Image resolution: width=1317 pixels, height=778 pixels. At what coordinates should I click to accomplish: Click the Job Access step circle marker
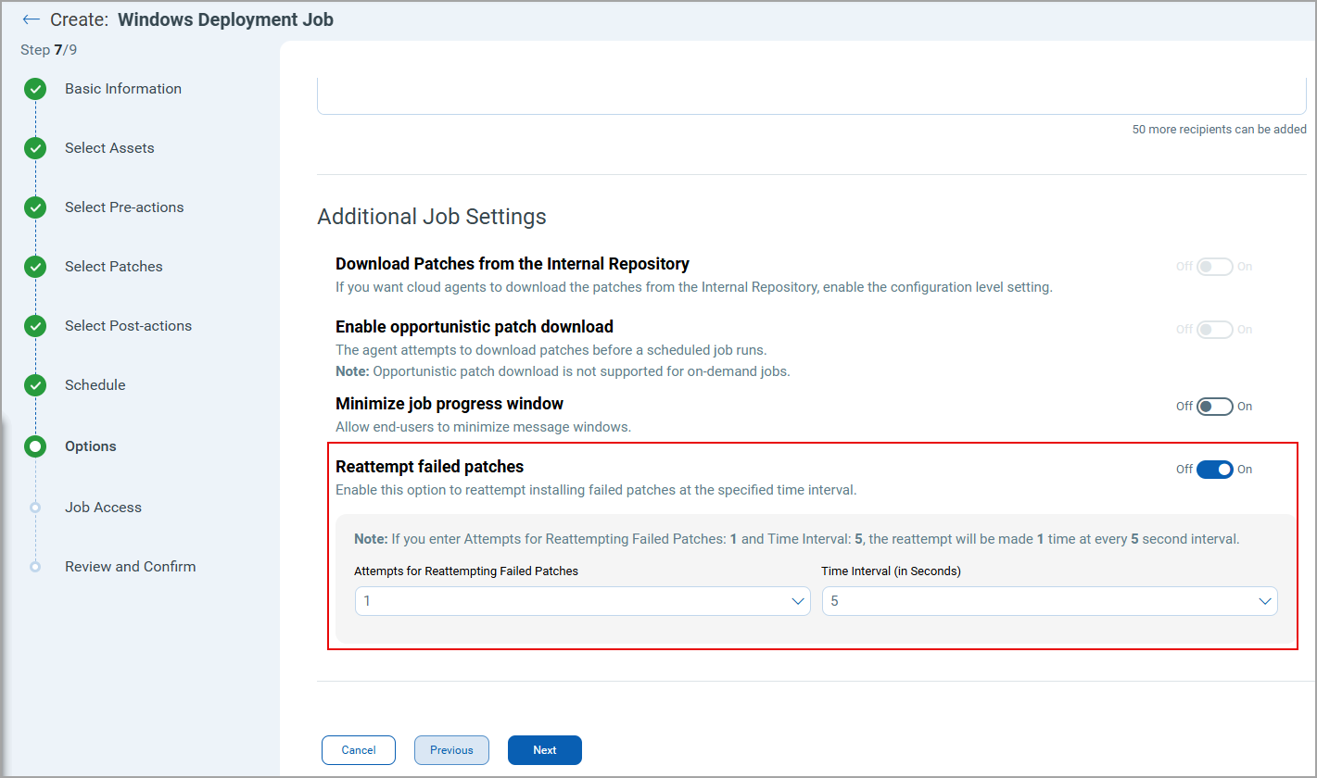click(35, 508)
